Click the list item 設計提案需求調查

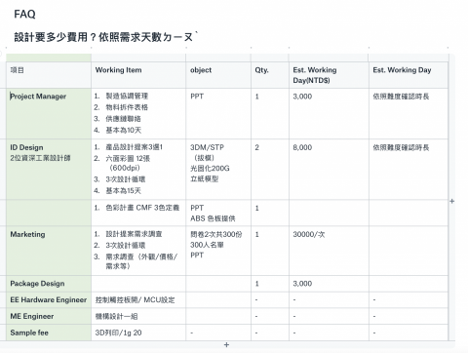[x=134, y=234]
